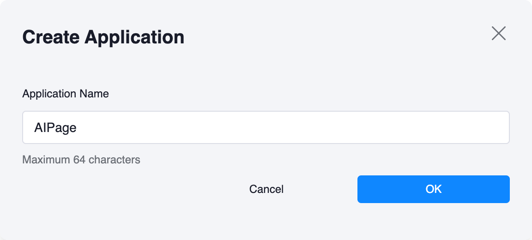Focus the text box containing AIPage
The height and width of the screenshot is (240, 532).
266,127
